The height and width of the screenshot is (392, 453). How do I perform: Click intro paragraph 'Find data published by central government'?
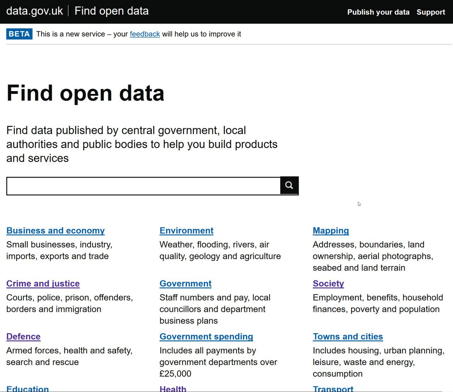[142, 144]
